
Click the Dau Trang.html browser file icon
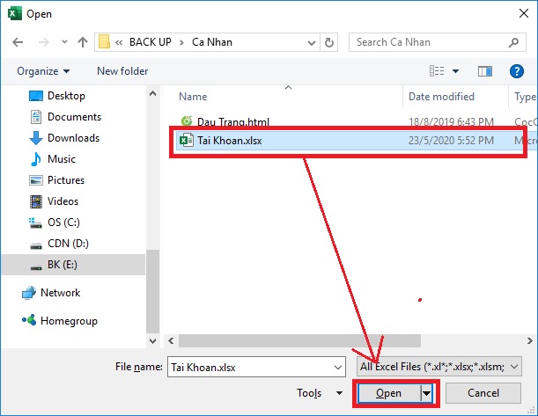[x=187, y=121]
